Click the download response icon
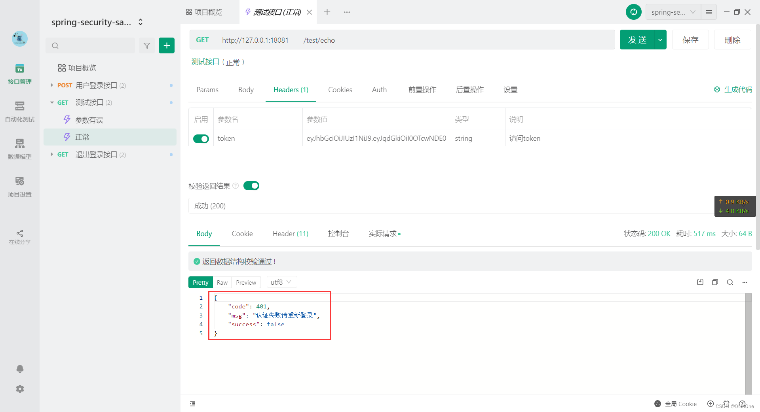Screen dimensions: 760x412 click(x=700, y=282)
